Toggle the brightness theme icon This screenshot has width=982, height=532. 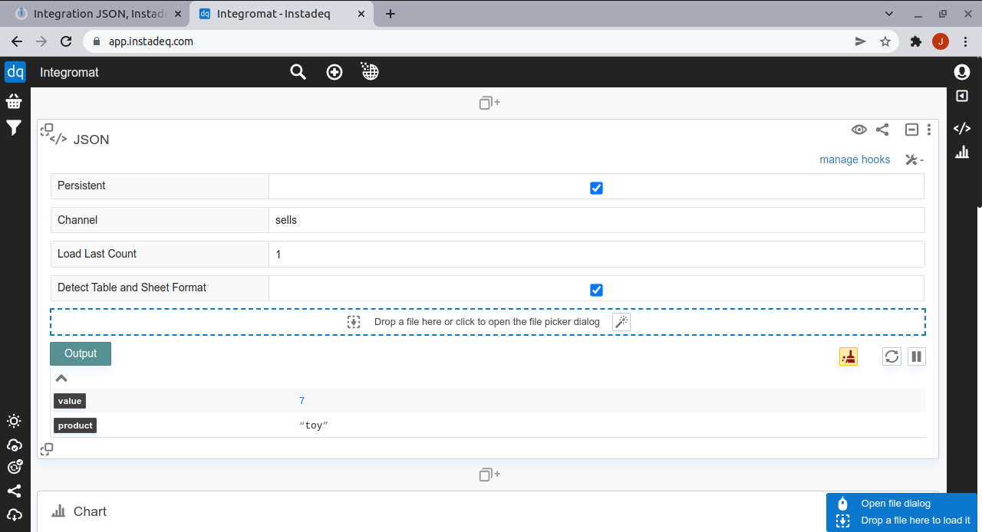[x=14, y=421]
